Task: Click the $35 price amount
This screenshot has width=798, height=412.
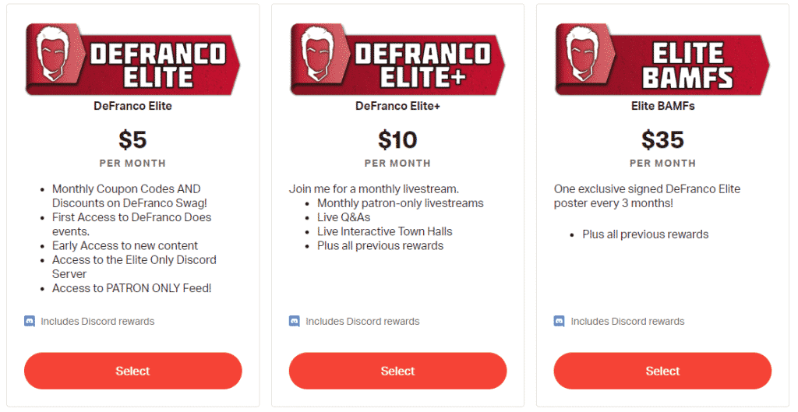Action: pos(662,140)
